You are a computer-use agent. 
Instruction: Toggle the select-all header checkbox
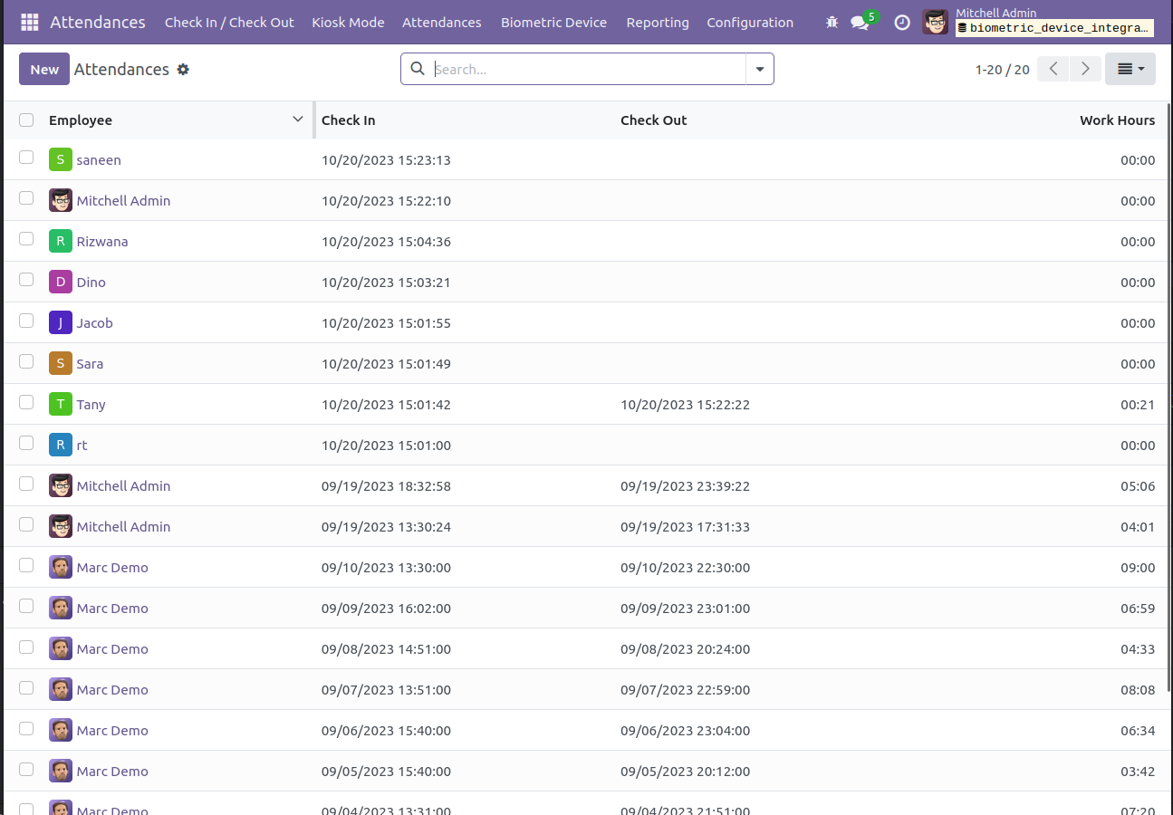(x=26, y=120)
